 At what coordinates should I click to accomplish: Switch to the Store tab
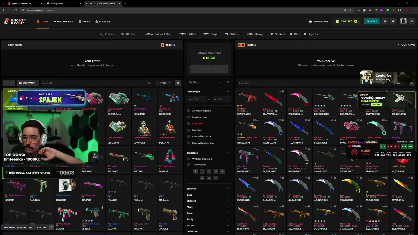[x=84, y=22]
